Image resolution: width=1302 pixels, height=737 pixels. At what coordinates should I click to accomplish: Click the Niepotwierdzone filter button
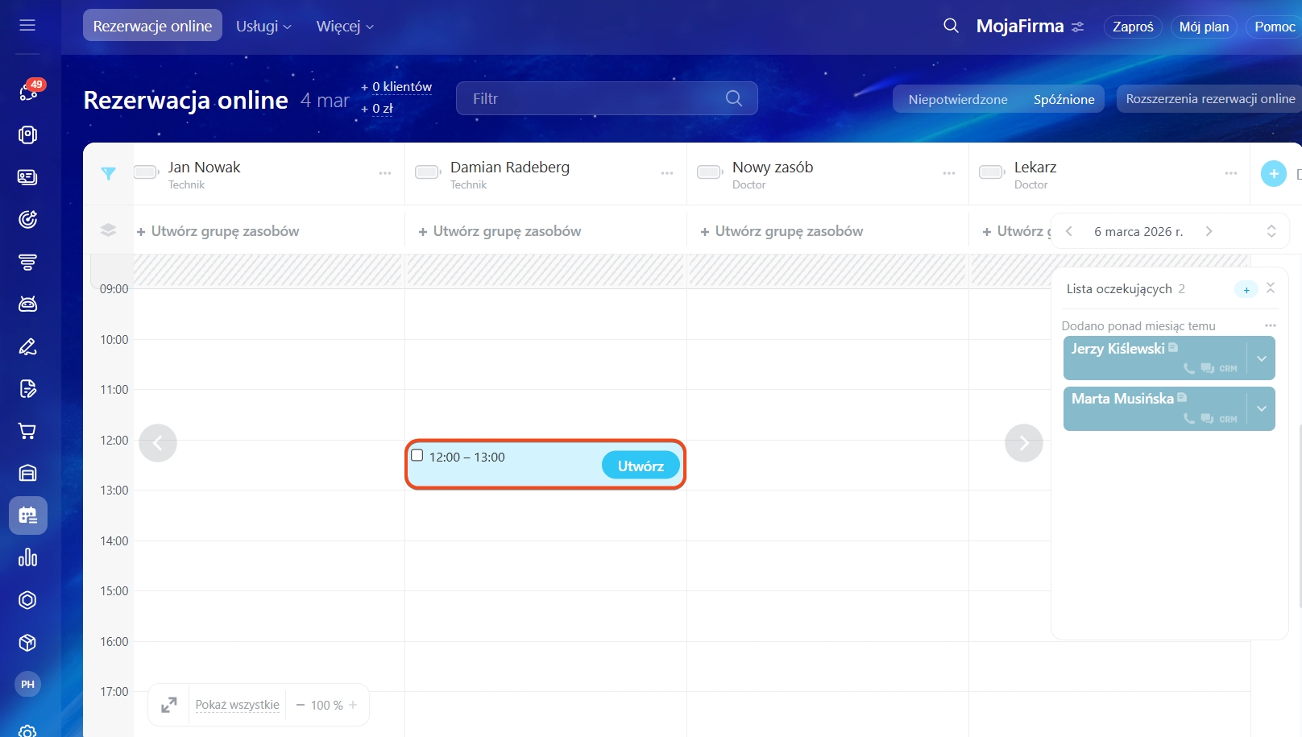pos(957,99)
